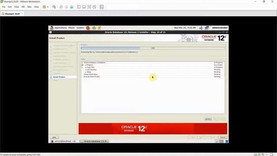Viewport: 277px width, 156px height.
Task: Close the thuongvt_OL69 VM tab
Action: click(x=22, y=14)
